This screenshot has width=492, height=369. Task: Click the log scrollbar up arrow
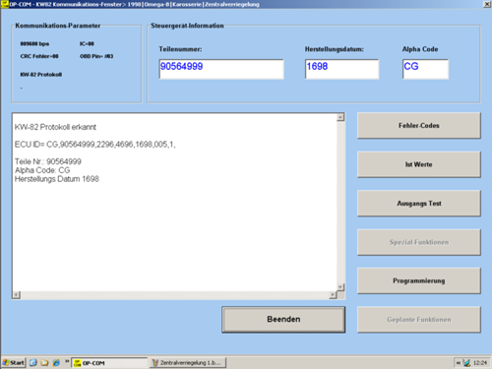pos(340,117)
